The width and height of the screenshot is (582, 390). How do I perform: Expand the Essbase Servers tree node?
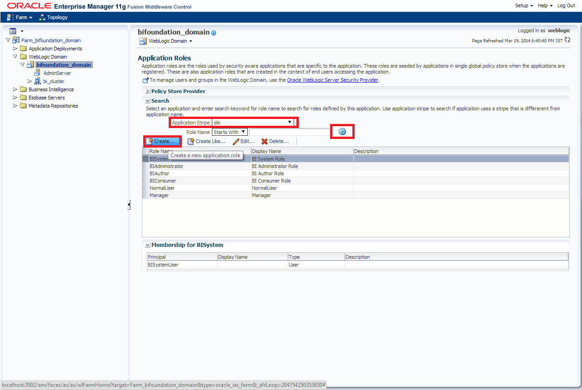coord(15,97)
